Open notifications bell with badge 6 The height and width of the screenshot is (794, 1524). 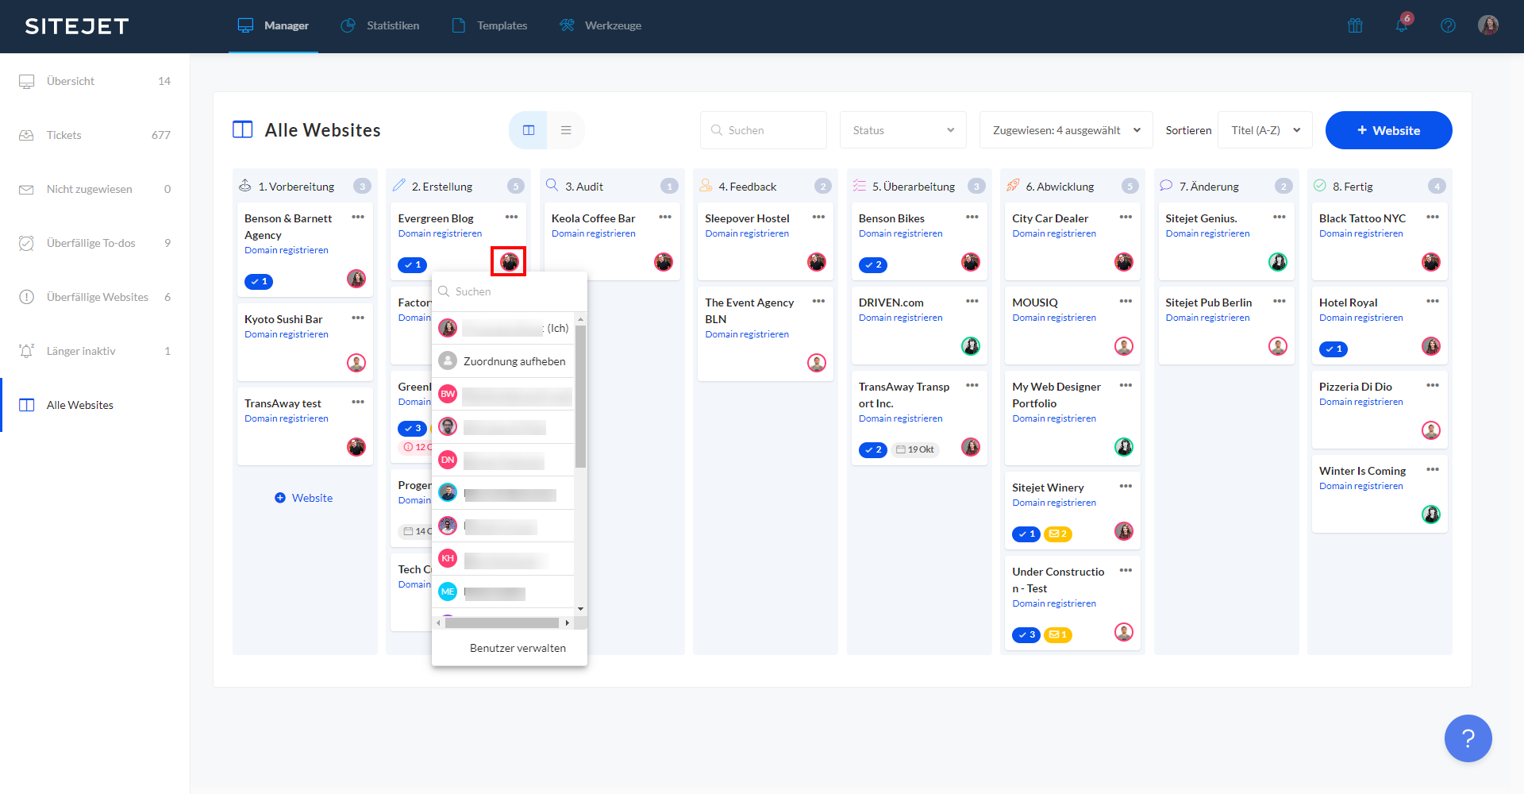(x=1403, y=25)
